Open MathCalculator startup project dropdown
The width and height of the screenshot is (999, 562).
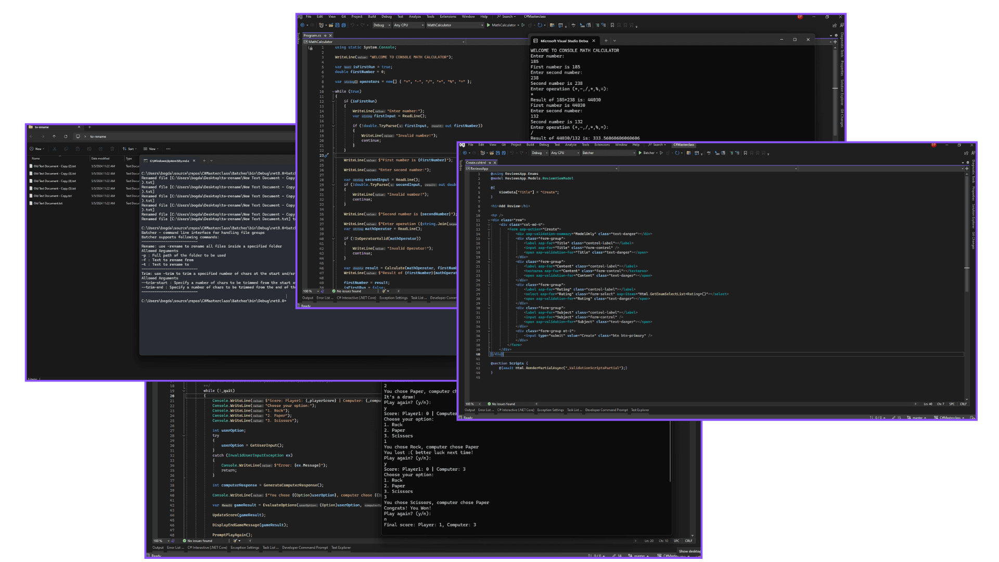click(455, 25)
